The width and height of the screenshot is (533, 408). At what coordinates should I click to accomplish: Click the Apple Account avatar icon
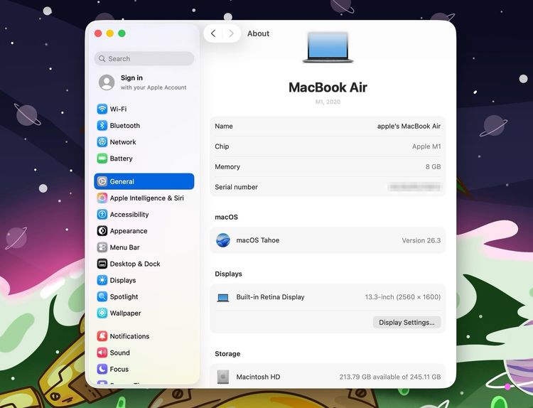click(107, 82)
